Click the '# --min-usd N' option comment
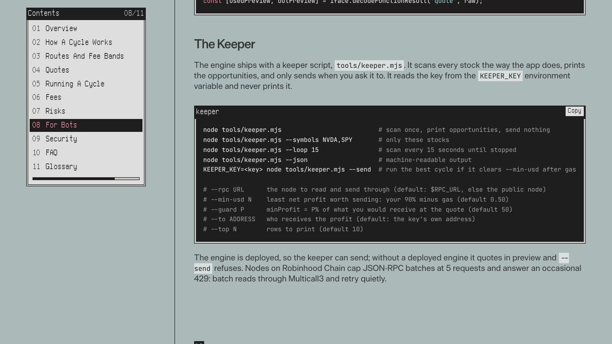 coord(355,199)
